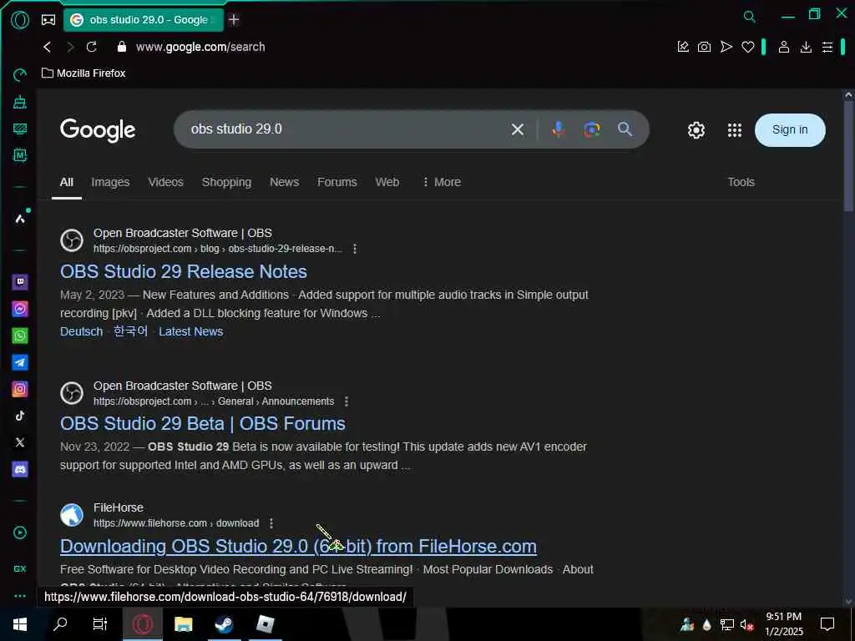Viewport: 855px width, 641px height.
Task: Open the Google apps grid
Action: 735,129
